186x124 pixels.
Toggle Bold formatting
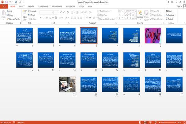(41, 18)
